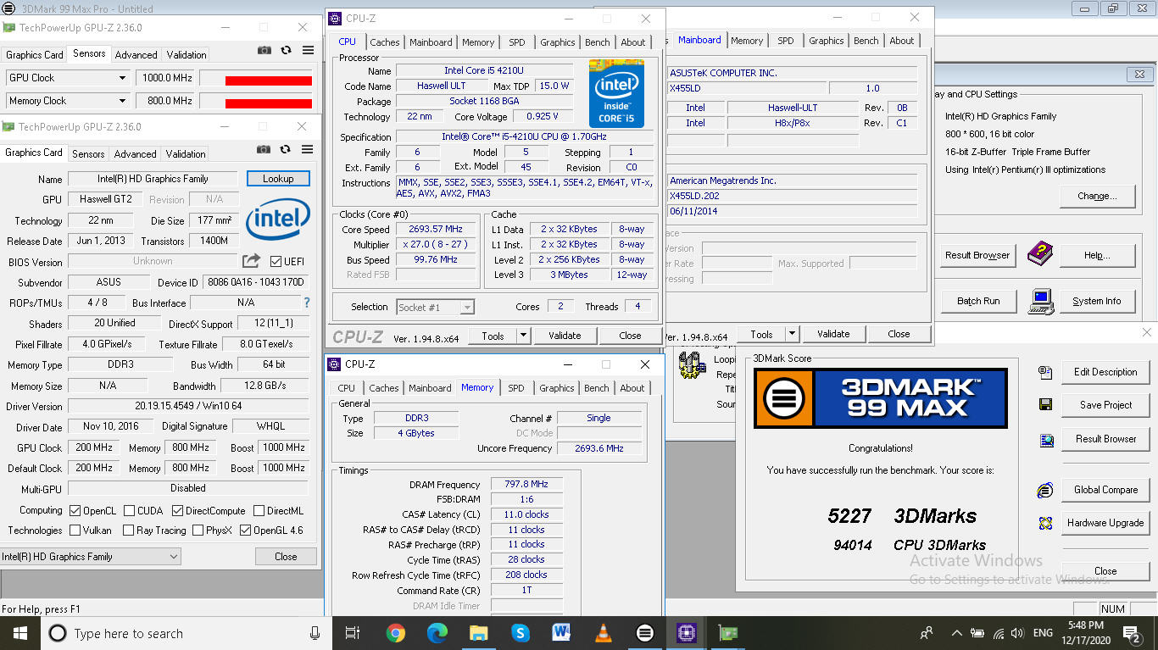
Task: Click the Windows search box
Action: tap(185, 633)
